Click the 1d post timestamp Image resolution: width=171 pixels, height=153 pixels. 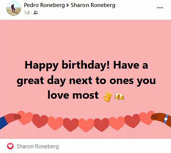coord(27,12)
